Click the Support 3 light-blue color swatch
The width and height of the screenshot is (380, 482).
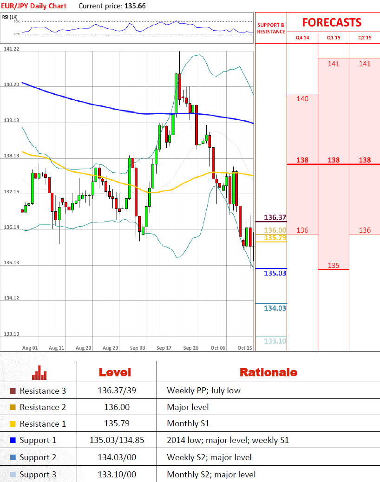pos(13,474)
